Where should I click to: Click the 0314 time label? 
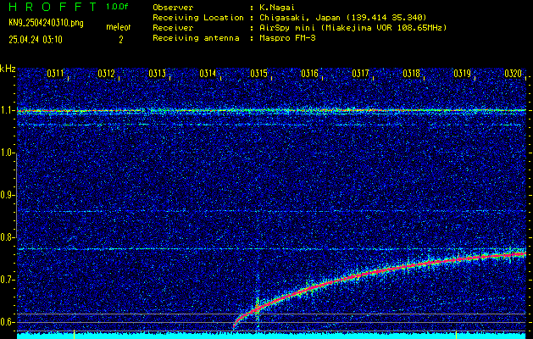tap(208, 73)
